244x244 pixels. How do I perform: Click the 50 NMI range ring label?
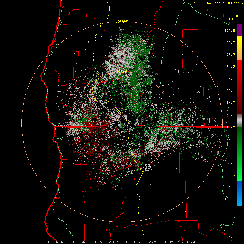122,72
